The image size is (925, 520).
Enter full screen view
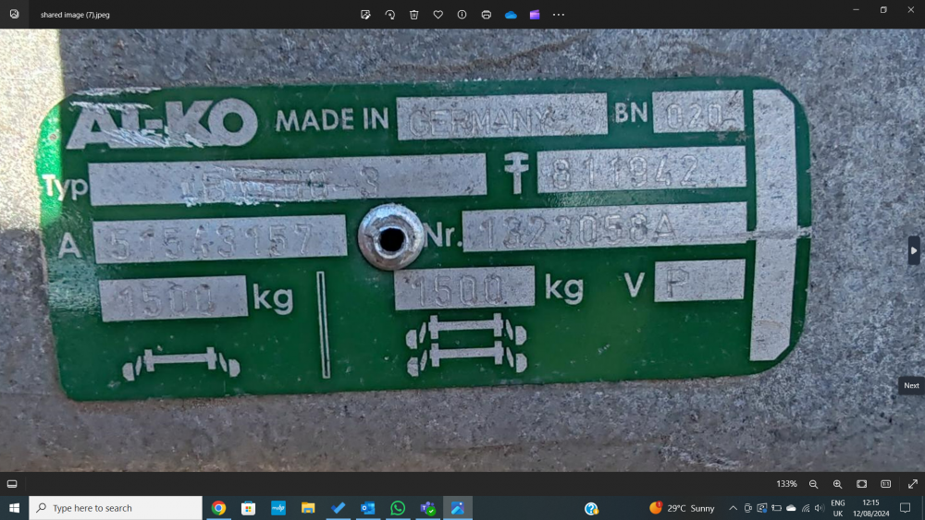[913, 484]
